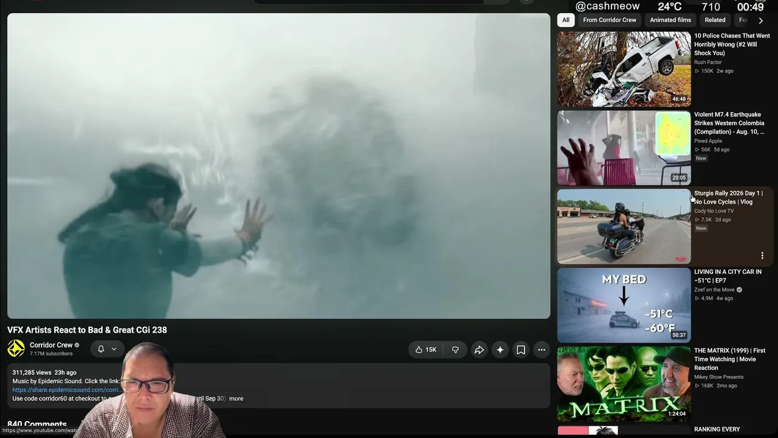Open three-dot menu on Sturgis Rally video
This screenshot has width=778, height=438.
(762, 255)
